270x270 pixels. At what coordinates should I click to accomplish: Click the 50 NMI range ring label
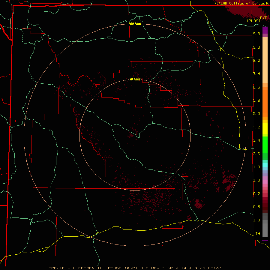pos(135,79)
